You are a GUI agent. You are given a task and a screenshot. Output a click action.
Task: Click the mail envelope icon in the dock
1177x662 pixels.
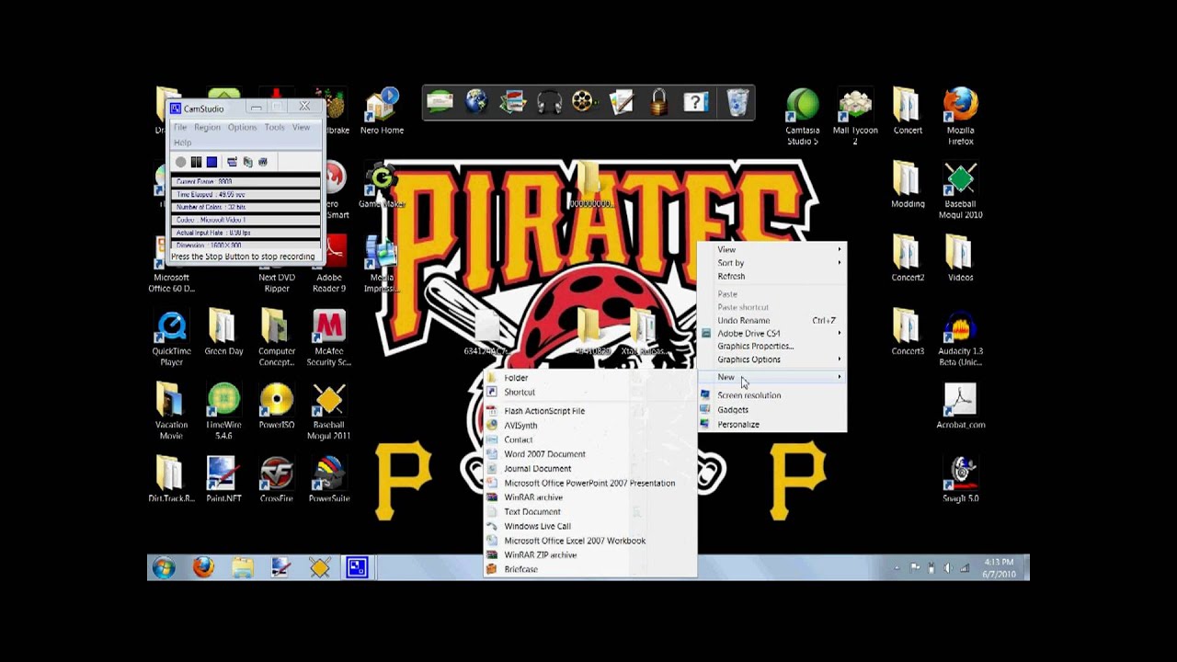coord(440,102)
